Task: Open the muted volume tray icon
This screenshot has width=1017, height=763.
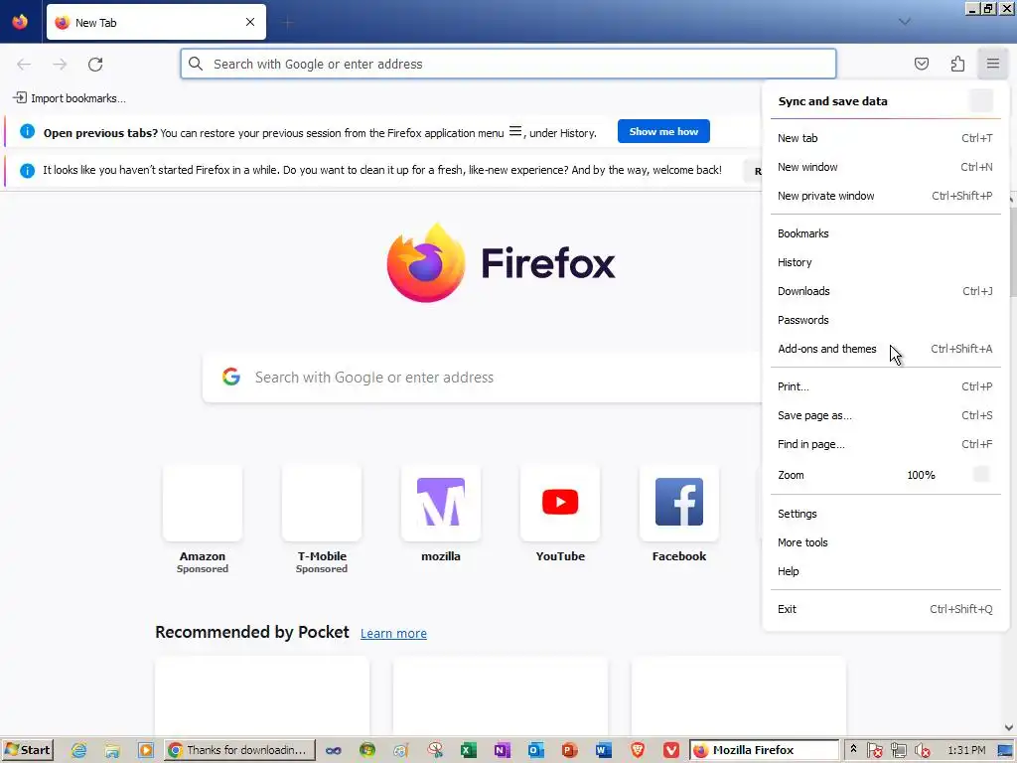Action: pos(922,751)
